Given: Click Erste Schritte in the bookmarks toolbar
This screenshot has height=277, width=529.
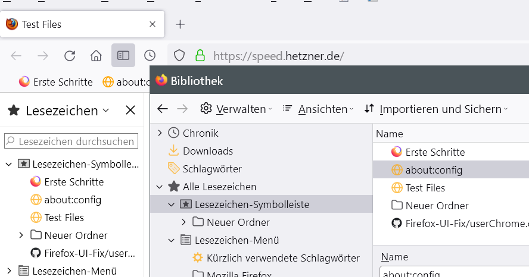Looking at the screenshot, I should click(56, 82).
